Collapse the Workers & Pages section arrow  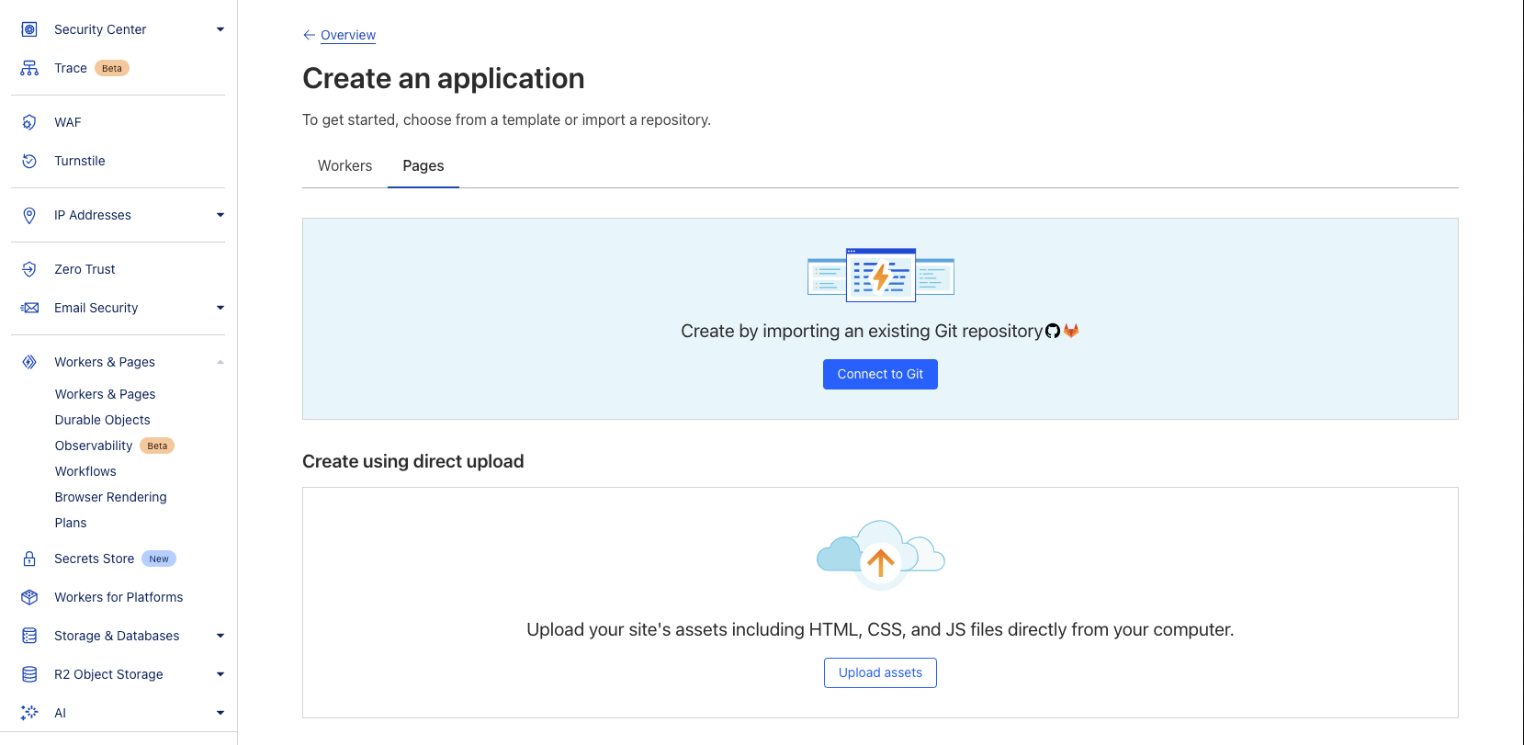220,362
